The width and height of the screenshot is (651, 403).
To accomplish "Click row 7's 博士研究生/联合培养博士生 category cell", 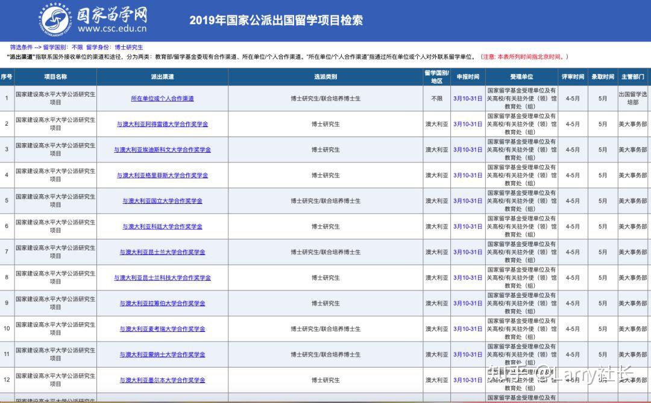I will tap(325, 252).
